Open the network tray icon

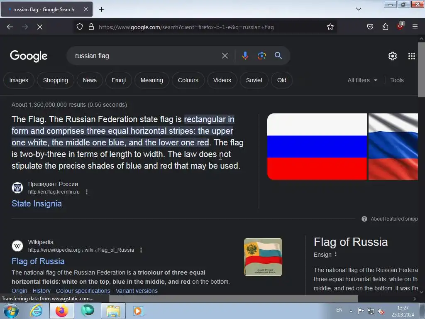[371, 311]
